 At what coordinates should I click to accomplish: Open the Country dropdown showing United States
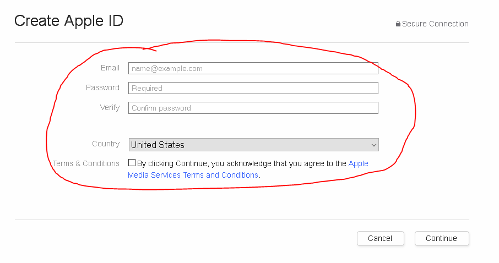(253, 145)
